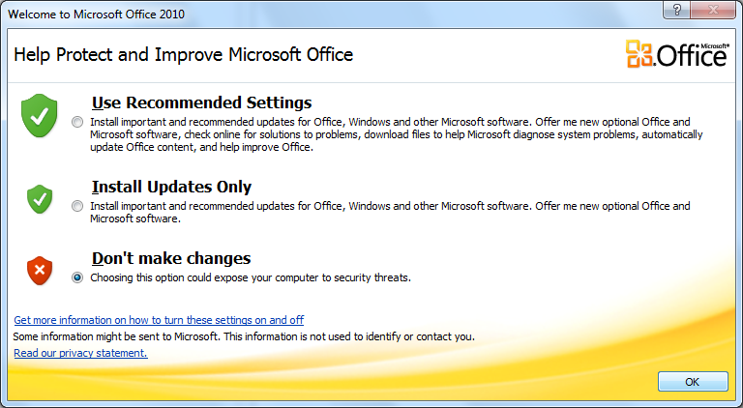
Task: Click the description mentioning download files to help Microsoft diagnose
Action: click(396, 134)
